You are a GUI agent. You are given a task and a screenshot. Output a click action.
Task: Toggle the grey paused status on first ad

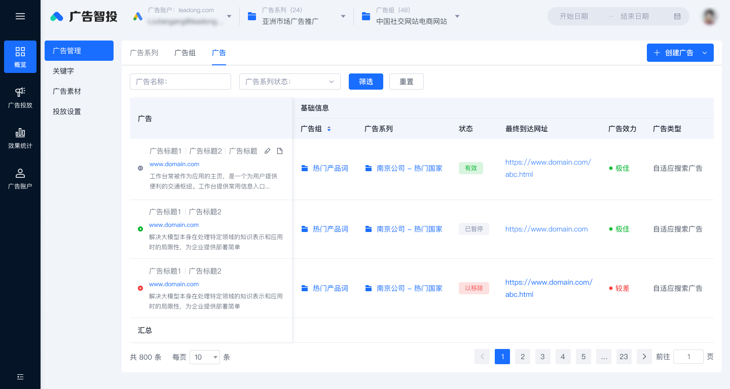point(140,168)
